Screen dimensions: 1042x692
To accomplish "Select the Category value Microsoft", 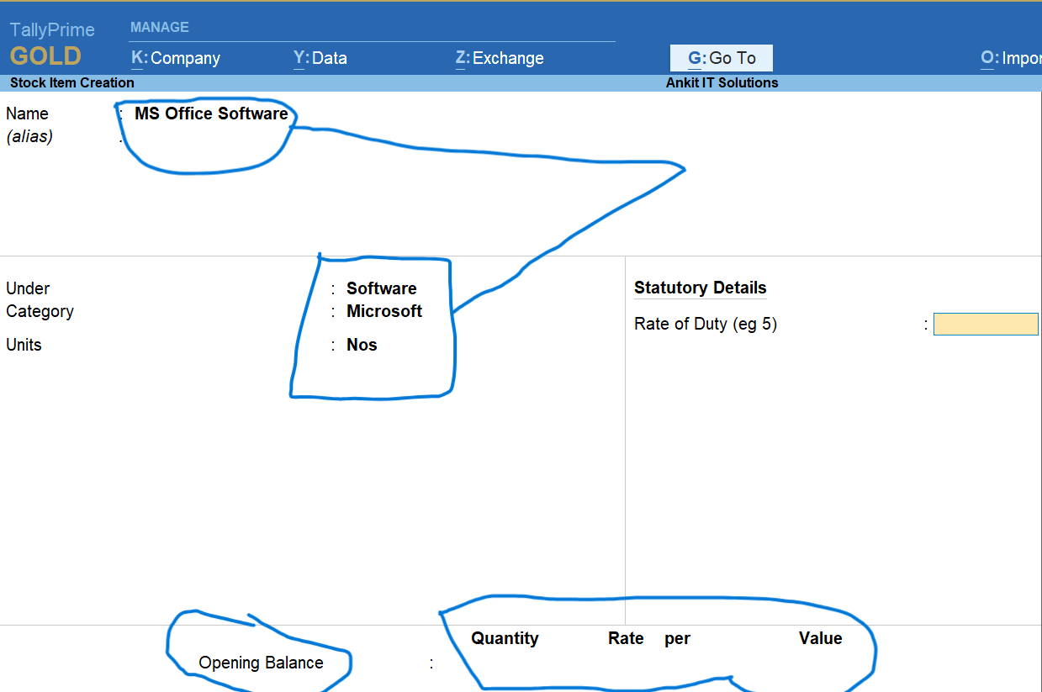I will point(384,311).
